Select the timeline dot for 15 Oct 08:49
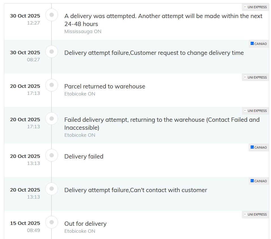This screenshot has width=271, height=239. point(51,222)
